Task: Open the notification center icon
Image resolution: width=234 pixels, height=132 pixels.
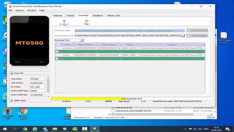Action: [x=228, y=129]
